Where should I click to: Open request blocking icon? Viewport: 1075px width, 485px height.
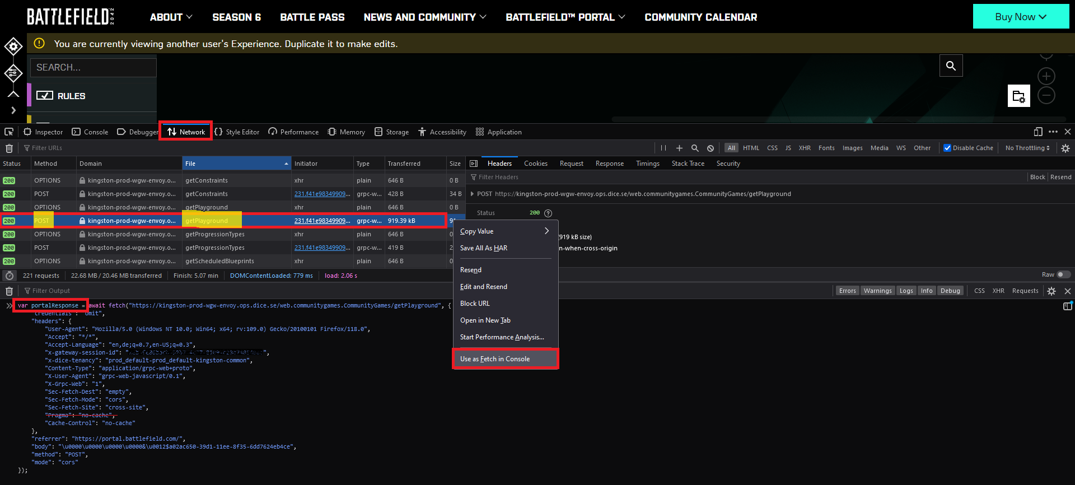711,148
